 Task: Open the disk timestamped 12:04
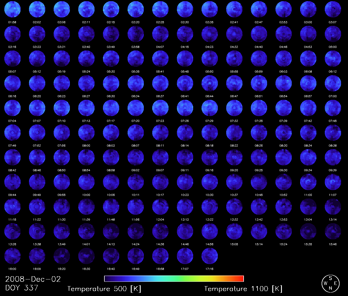[x=160, y=207]
